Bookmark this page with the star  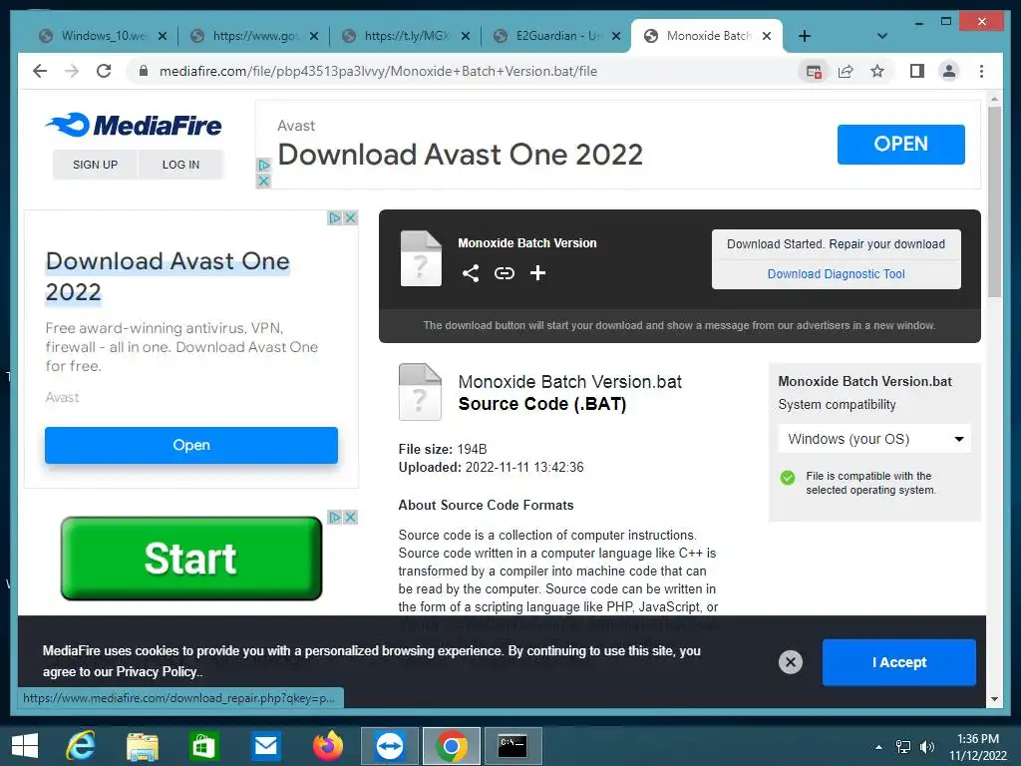(877, 72)
